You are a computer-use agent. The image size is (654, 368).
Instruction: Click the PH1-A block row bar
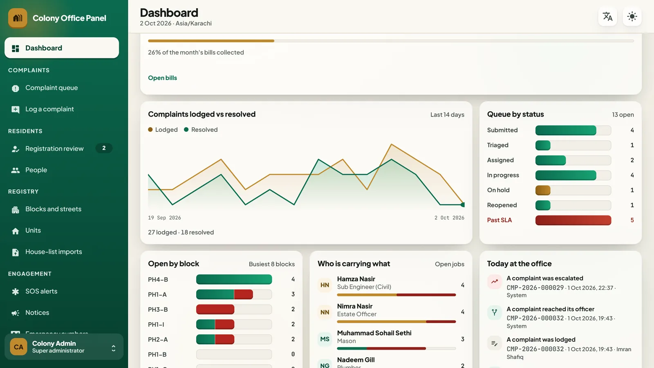click(x=234, y=294)
